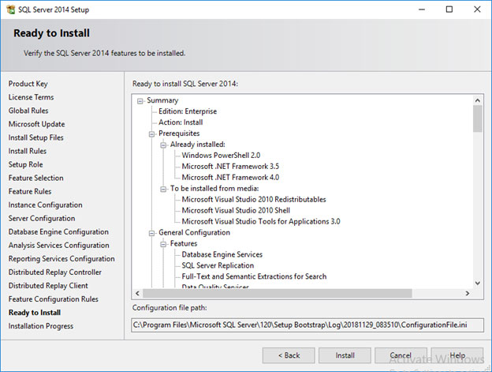This screenshot has height=372, width=492.
Task: Select the Instance Configuration step
Action: click(46, 205)
